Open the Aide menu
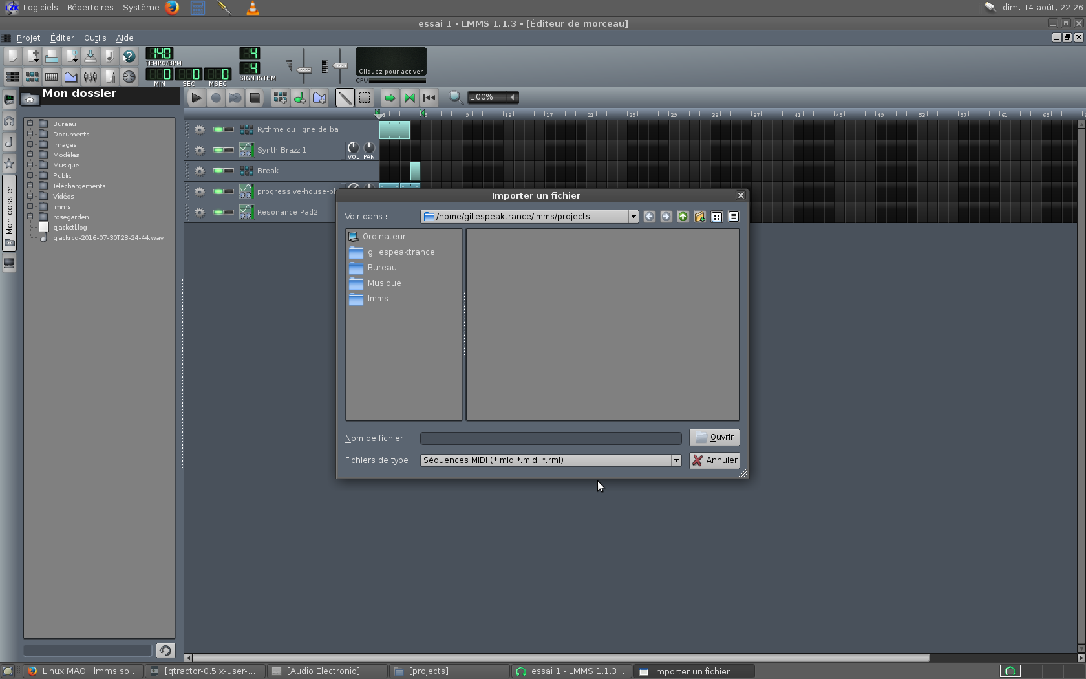Screen dimensions: 1086x679 pyautogui.click(x=125, y=38)
